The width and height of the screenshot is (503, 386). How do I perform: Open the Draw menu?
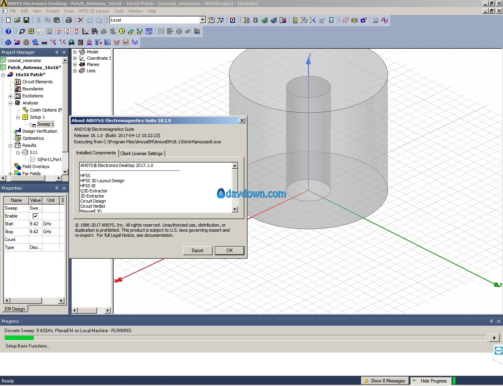pos(69,11)
